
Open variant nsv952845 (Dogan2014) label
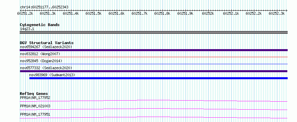[41, 61]
